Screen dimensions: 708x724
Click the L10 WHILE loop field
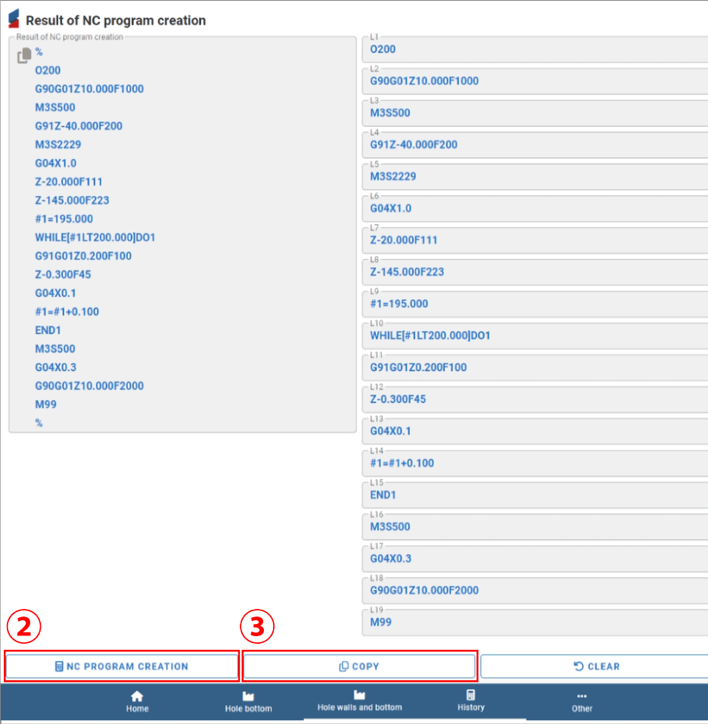coord(535,335)
